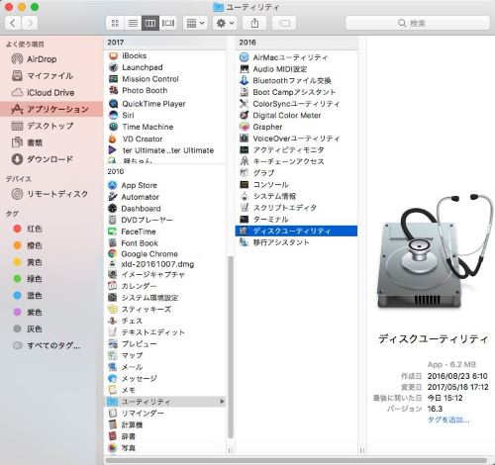This screenshot has height=465, width=495.
Task: Open マイファイル in the sidebar
Action: (x=51, y=76)
